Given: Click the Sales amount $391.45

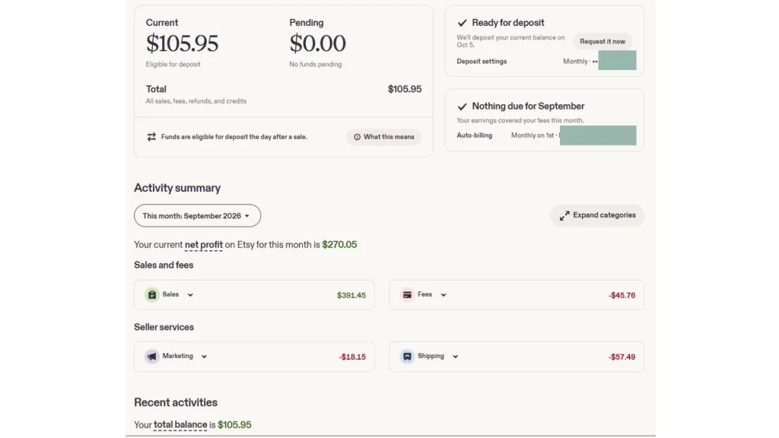Looking at the screenshot, I should coord(351,295).
